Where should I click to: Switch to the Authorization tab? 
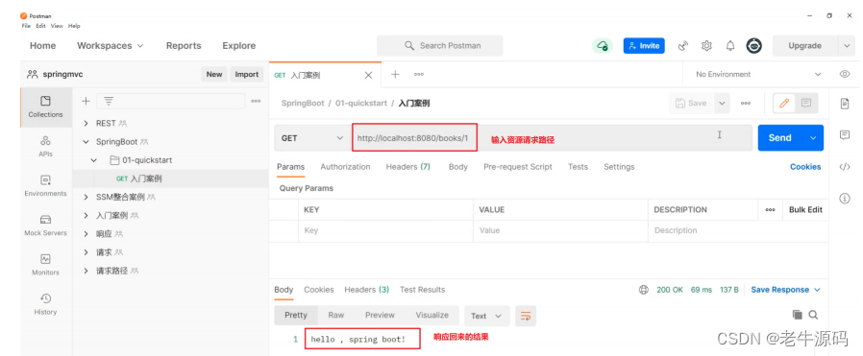(x=345, y=166)
